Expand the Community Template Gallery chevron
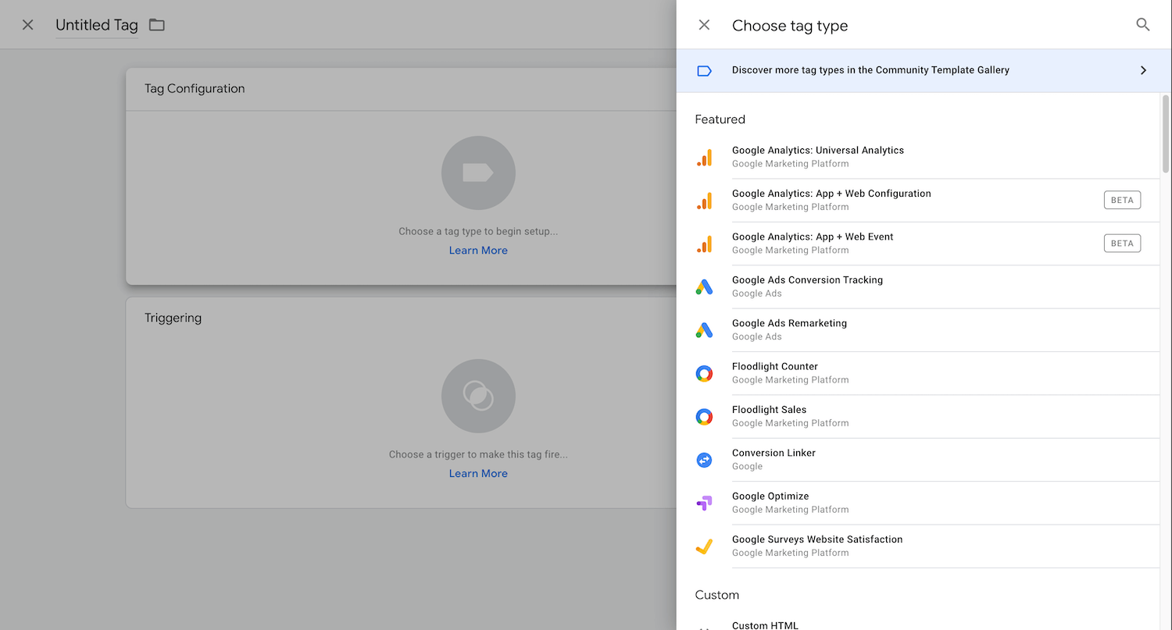This screenshot has width=1172, height=630. tap(1143, 70)
